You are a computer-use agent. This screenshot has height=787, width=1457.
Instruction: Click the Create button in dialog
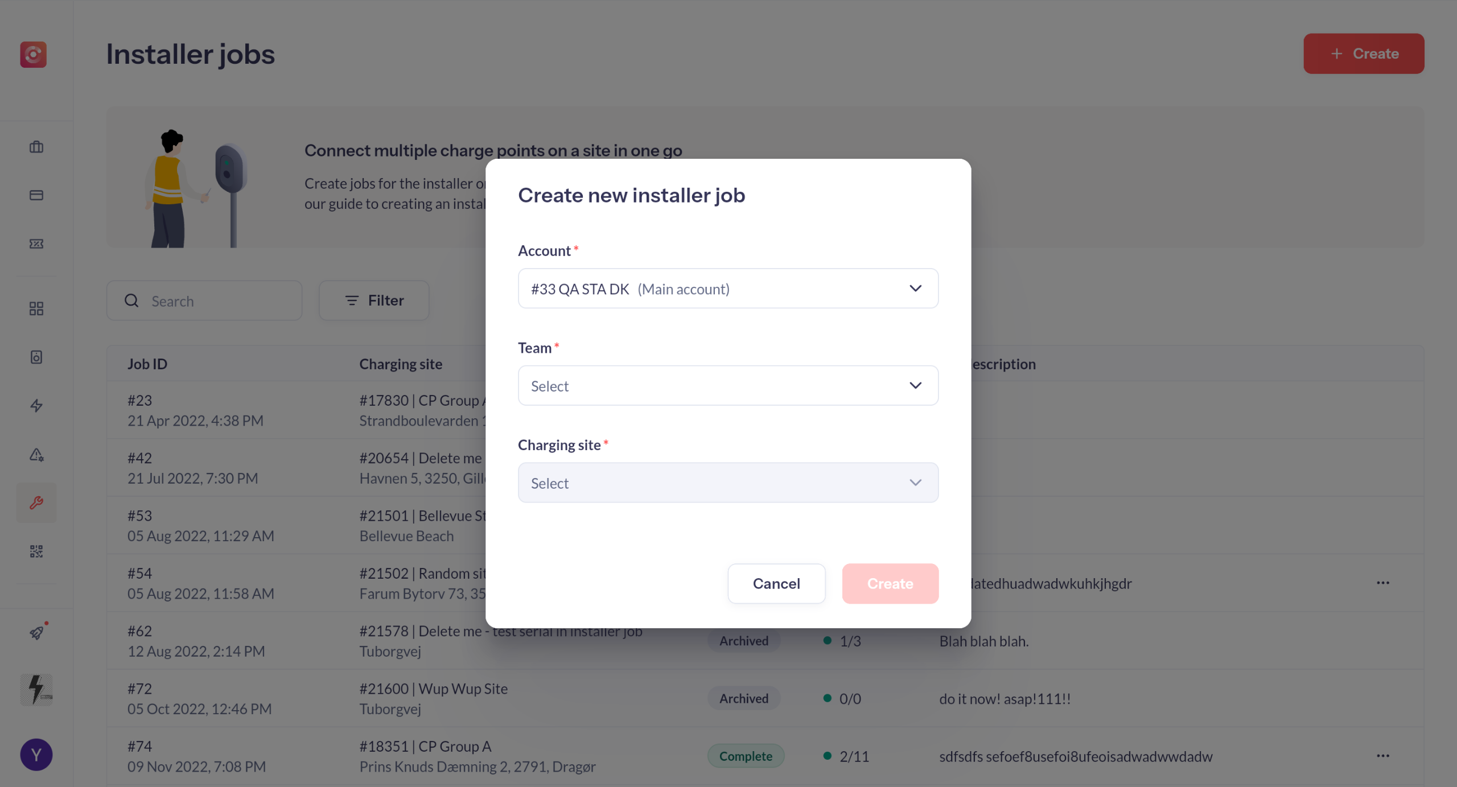890,583
